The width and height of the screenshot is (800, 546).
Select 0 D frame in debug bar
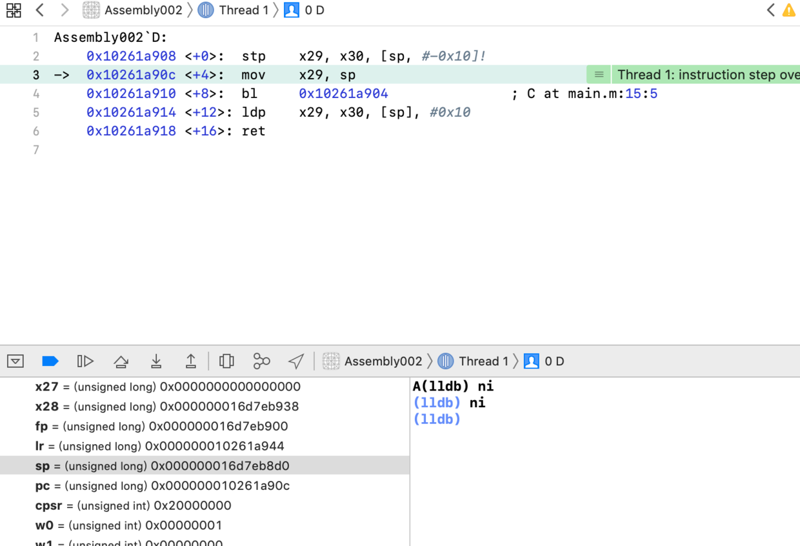pyautogui.click(x=554, y=361)
